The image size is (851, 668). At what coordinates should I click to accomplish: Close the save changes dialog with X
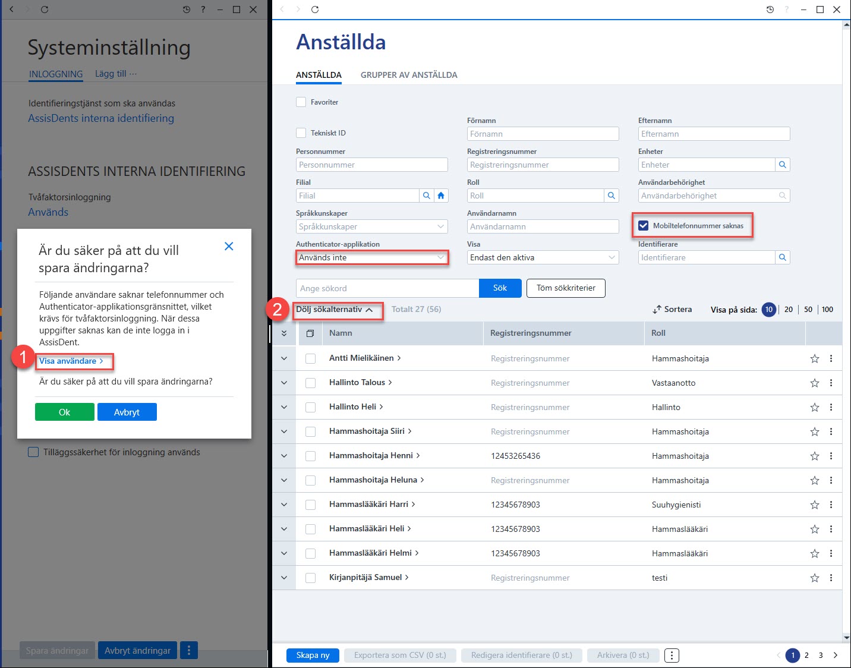click(229, 246)
